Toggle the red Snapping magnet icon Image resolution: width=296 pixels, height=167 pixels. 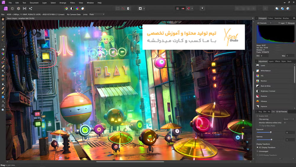point(188,9)
